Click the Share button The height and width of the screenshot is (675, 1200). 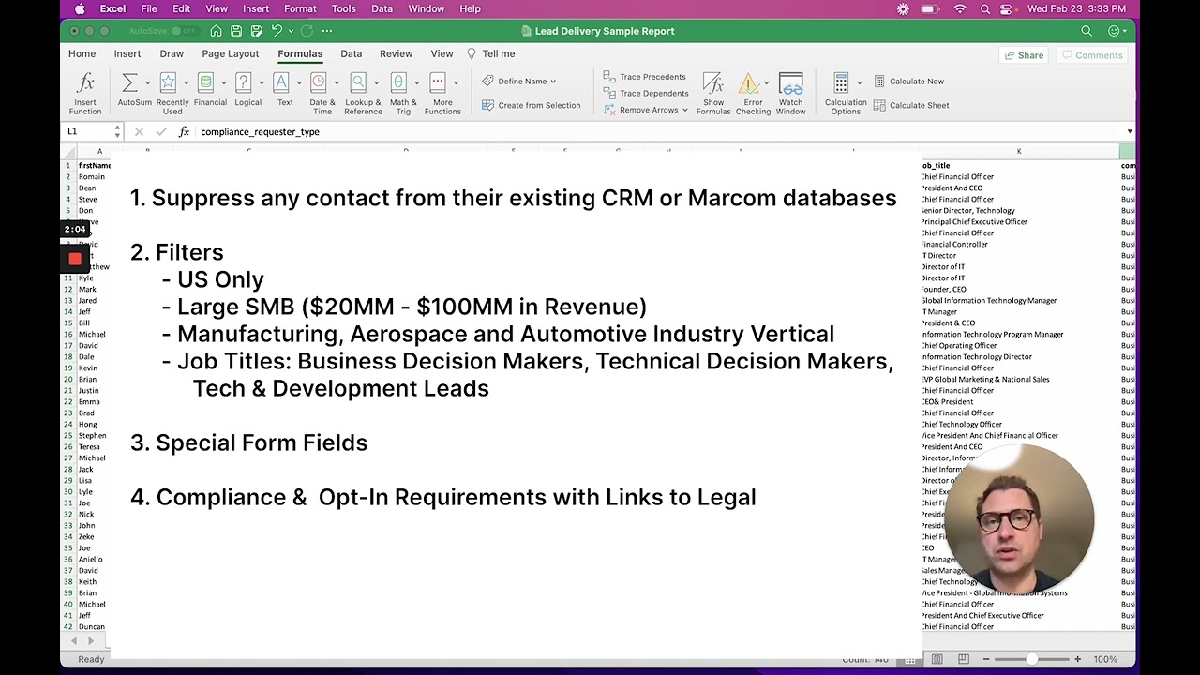(1024, 55)
